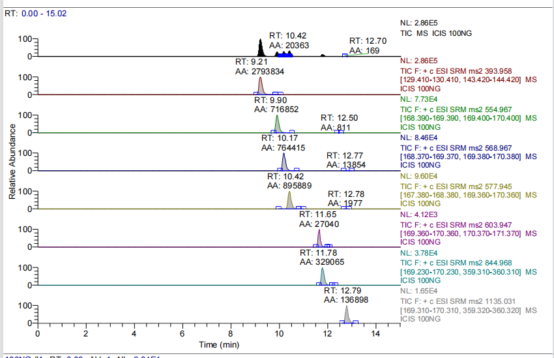
Task: Click the 'ms2 393.958' red legend line
Action: point(456,71)
